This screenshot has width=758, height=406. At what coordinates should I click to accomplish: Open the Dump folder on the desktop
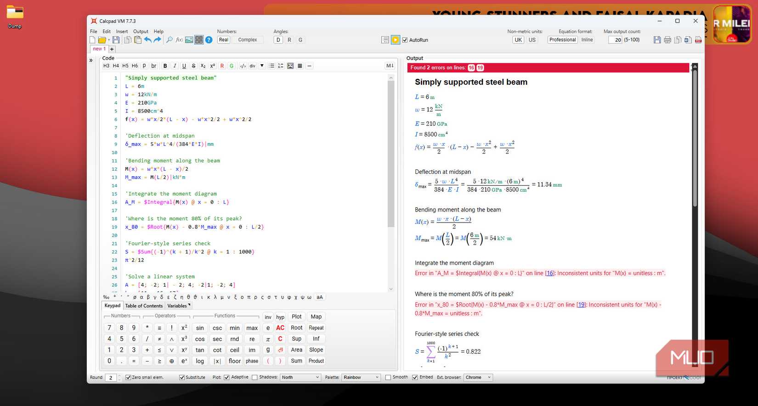tap(15, 17)
